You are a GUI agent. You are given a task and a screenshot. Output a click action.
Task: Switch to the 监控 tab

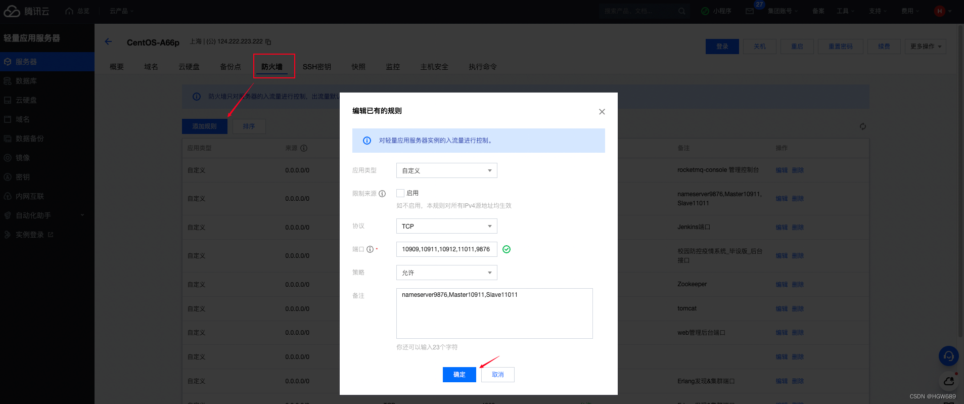(393, 67)
